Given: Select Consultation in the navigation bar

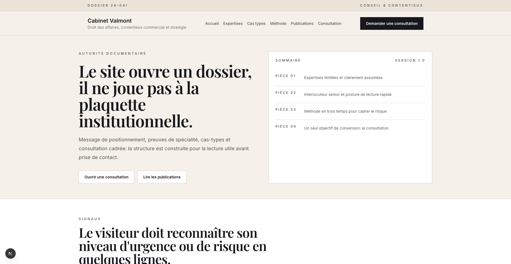Looking at the screenshot, I should click(330, 23).
